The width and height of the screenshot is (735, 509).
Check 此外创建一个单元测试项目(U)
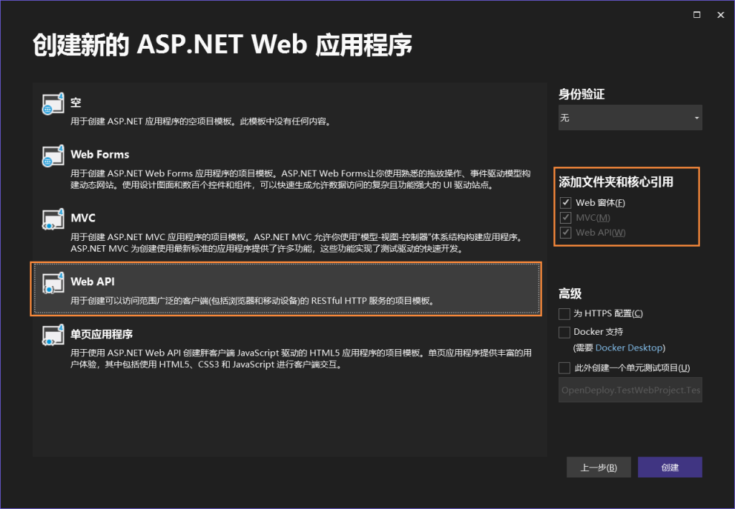pyautogui.click(x=564, y=368)
